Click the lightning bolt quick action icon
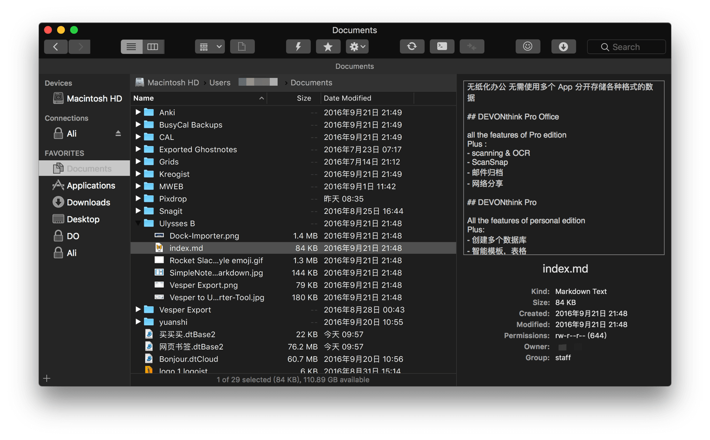The height and width of the screenshot is (440, 710). [x=298, y=47]
